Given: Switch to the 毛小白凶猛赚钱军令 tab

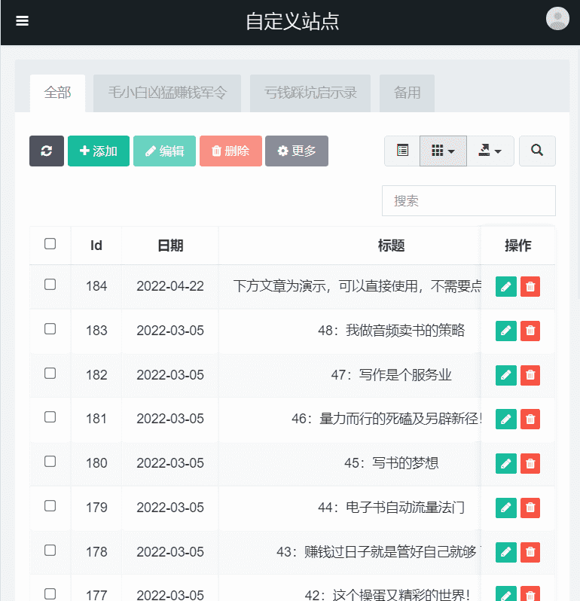Looking at the screenshot, I should tap(167, 93).
